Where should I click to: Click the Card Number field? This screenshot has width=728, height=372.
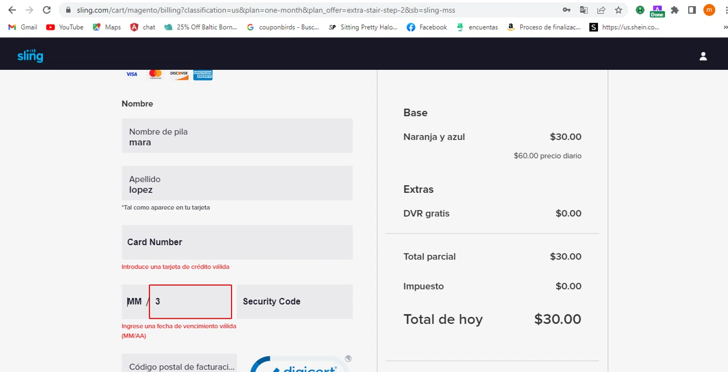(237, 242)
